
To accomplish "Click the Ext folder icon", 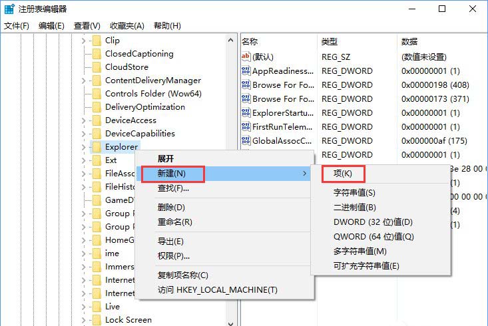I will tap(97, 160).
